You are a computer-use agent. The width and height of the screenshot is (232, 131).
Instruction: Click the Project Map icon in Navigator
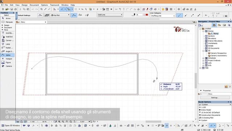[214, 25]
